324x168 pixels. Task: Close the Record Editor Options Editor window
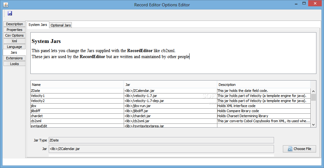coord(315,3)
